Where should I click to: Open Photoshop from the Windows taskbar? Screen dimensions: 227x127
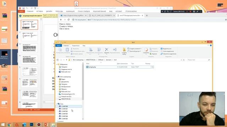pos(32,125)
